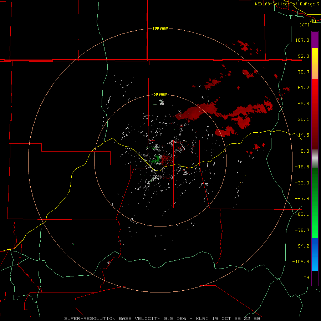
Task: Click the 100 NMI range ring label
Action: coord(160,28)
